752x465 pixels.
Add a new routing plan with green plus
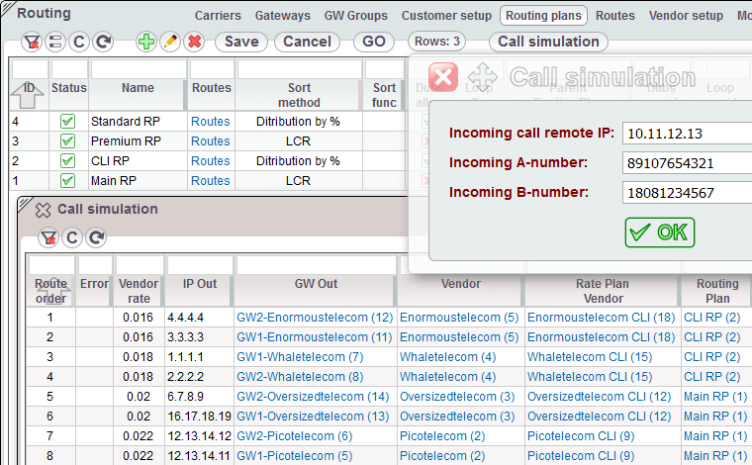click(x=146, y=43)
